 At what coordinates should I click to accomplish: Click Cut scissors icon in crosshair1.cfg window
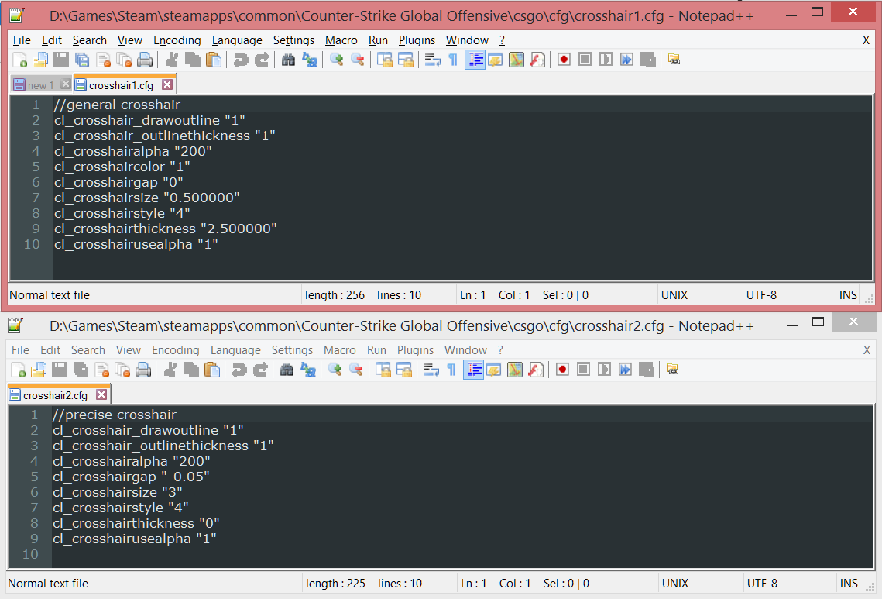click(172, 60)
